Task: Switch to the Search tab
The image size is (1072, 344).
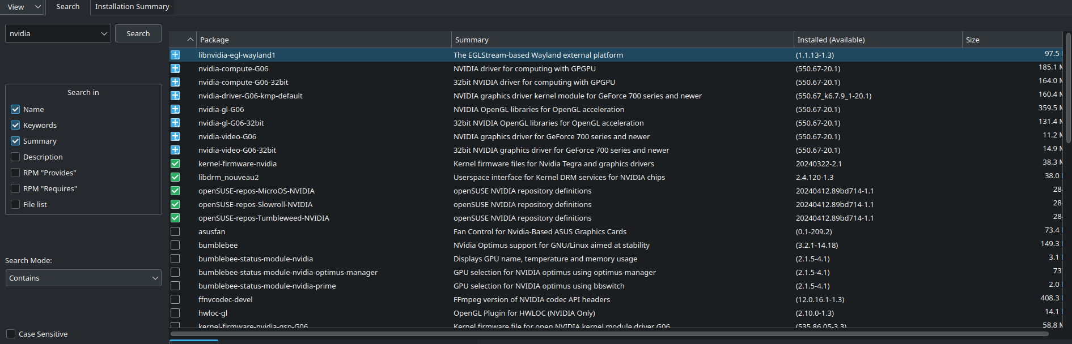Action: click(67, 7)
